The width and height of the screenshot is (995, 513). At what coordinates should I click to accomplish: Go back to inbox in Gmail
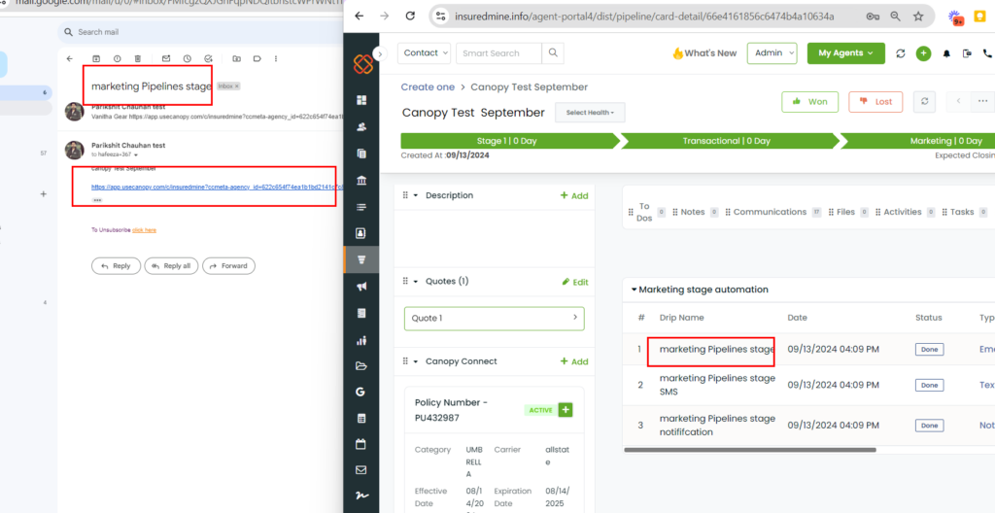tap(70, 58)
